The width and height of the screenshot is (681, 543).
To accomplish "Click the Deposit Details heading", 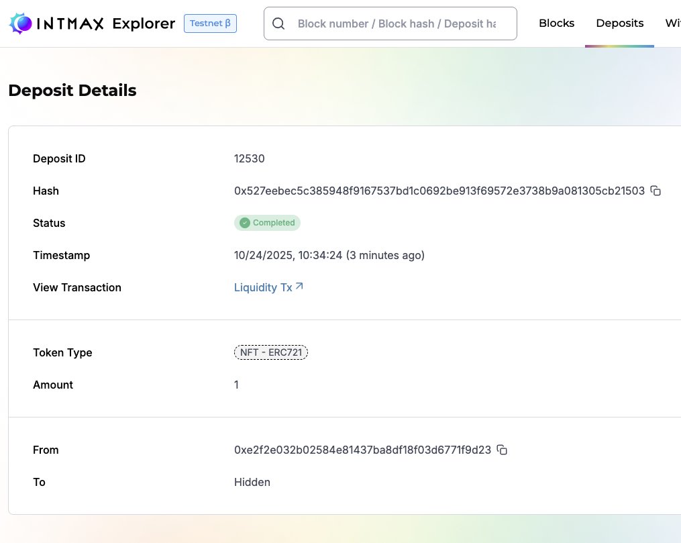I will 72,91.
